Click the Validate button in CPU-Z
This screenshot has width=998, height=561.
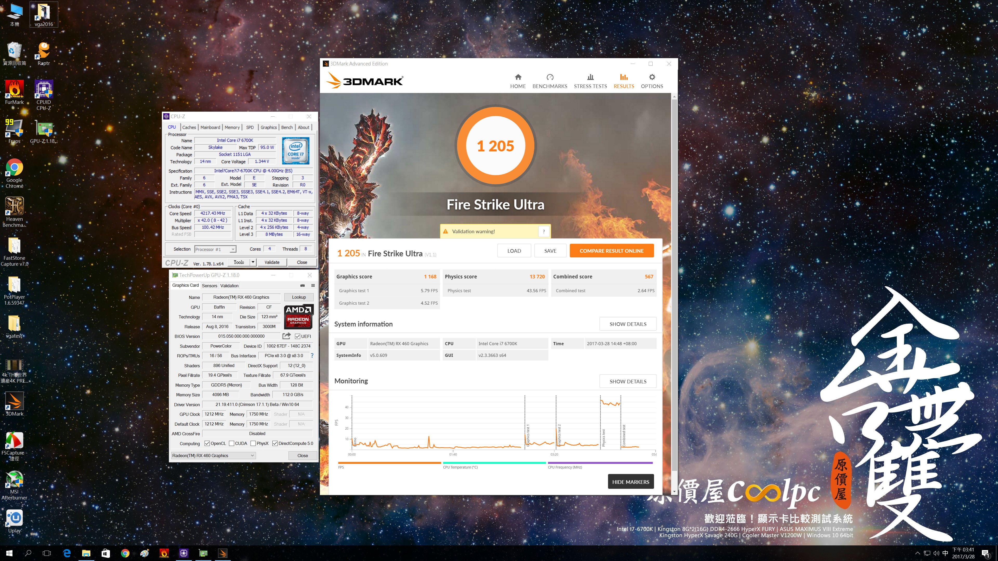tap(272, 262)
